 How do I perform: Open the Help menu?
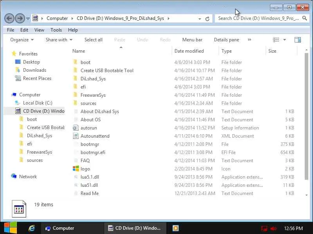pos(73,30)
